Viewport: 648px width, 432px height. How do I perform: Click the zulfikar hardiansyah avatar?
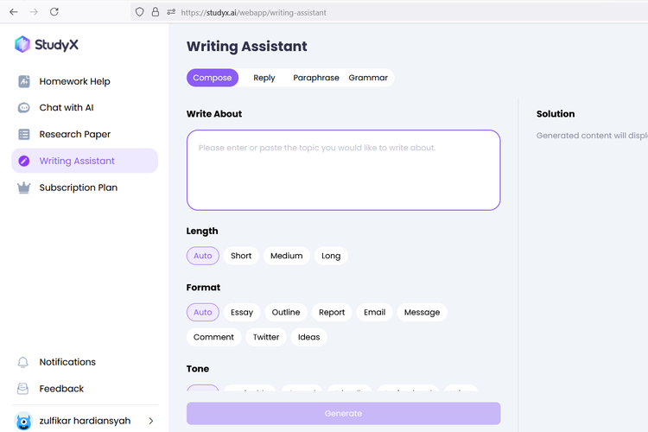point(23,421)
